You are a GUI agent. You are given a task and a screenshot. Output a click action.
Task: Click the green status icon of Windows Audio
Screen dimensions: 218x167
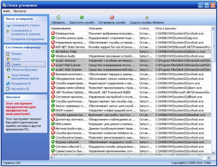(x=53, y=56)
